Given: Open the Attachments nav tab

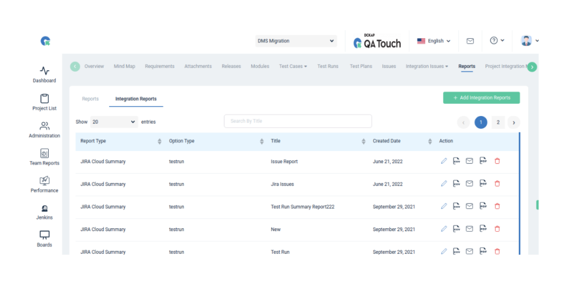Looking at the screenshot, I should point(198,66).
